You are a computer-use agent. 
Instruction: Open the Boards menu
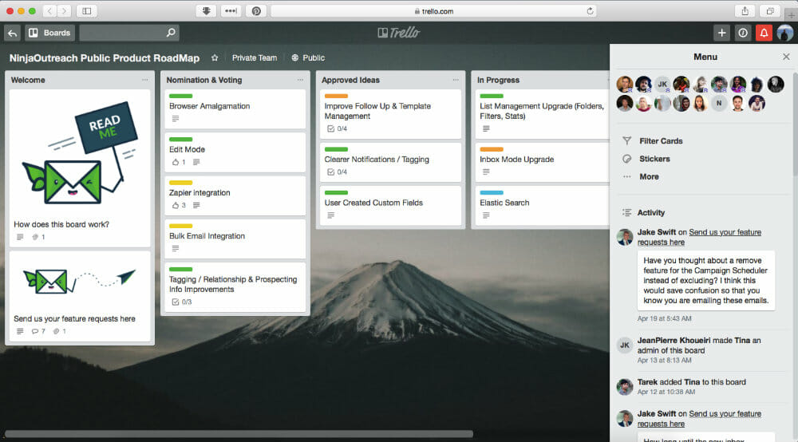pos(49,33)
